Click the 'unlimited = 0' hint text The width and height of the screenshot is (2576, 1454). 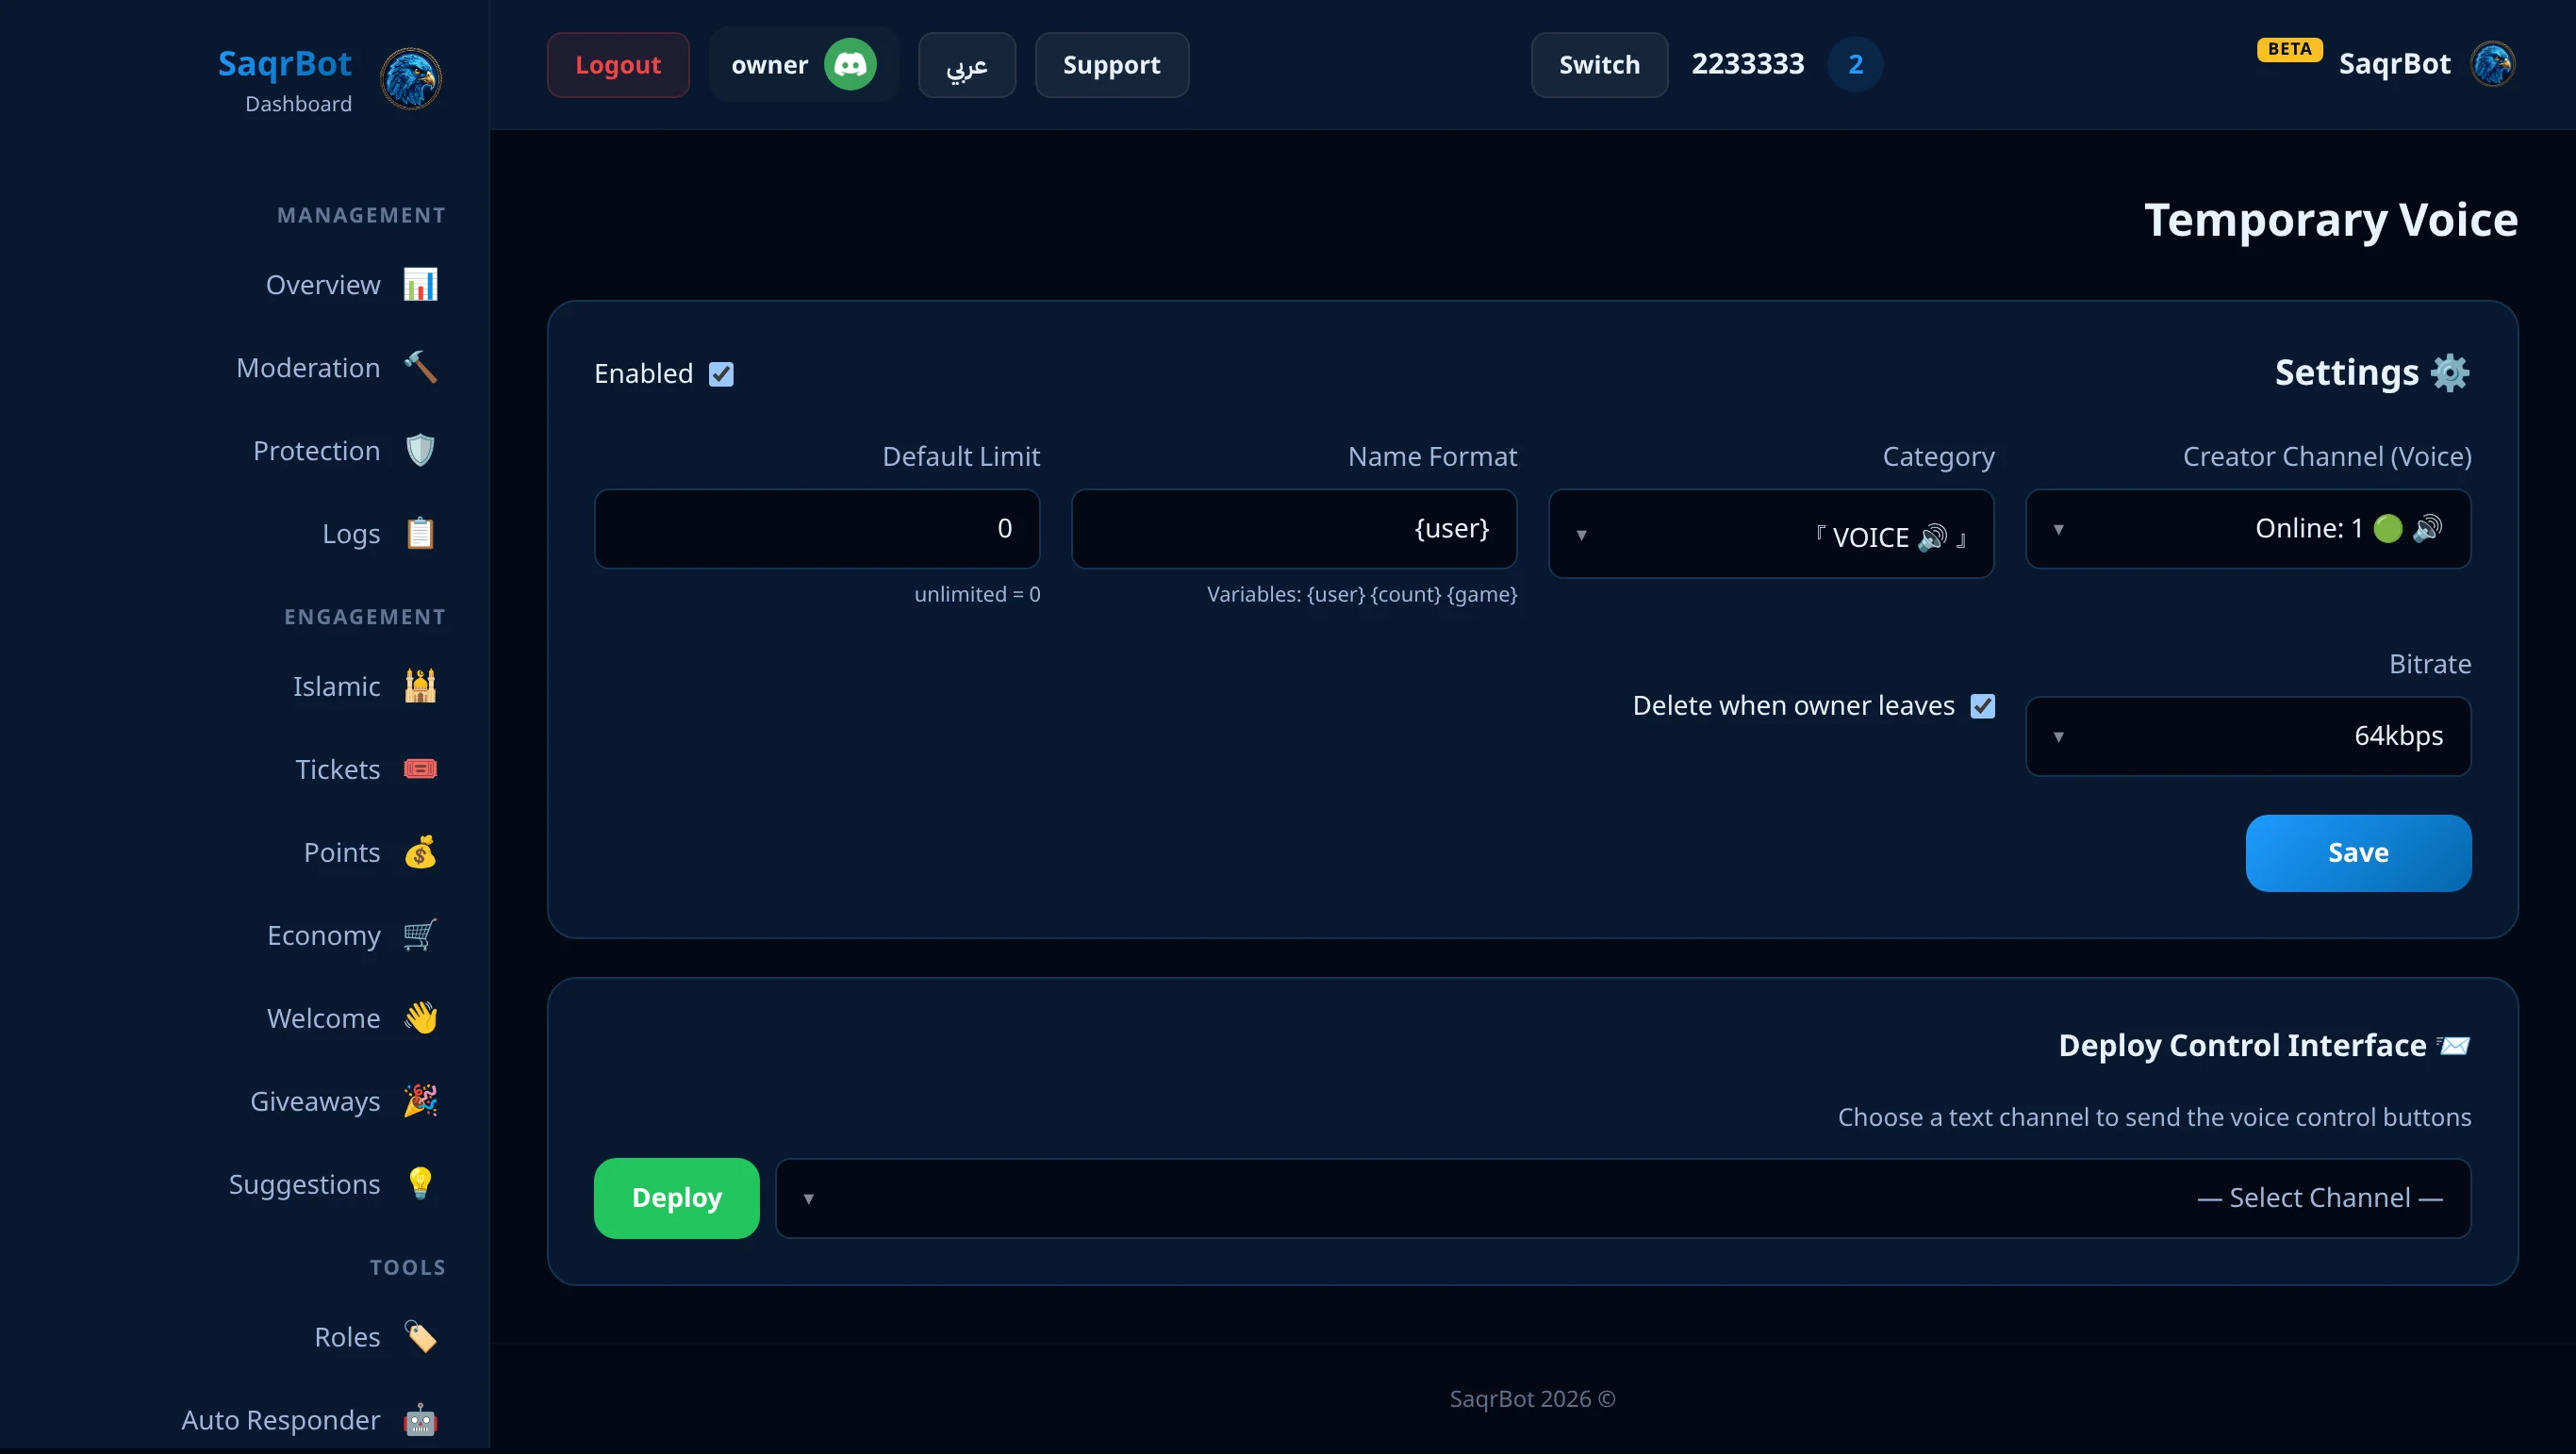(x=977, y=595)
